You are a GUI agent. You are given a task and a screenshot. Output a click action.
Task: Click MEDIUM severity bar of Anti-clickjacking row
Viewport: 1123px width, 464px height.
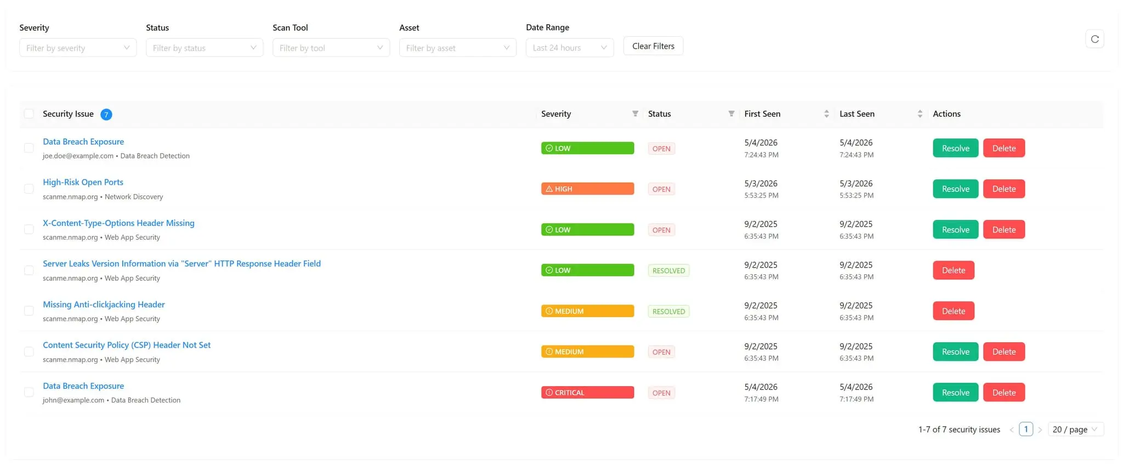(x=587, y=311)
